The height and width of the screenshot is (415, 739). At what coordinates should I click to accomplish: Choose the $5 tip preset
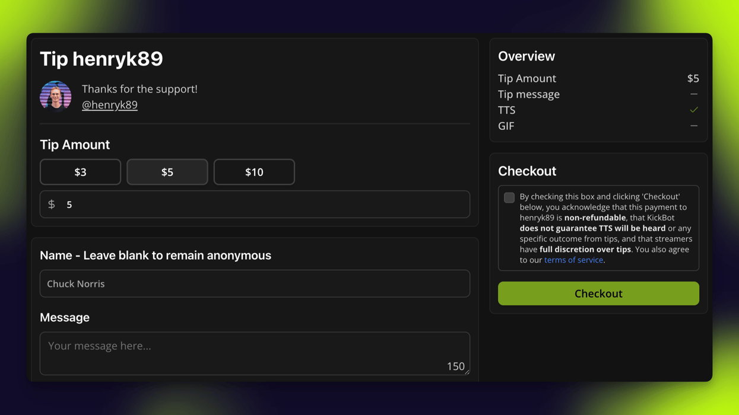click(x=167, y=172)
